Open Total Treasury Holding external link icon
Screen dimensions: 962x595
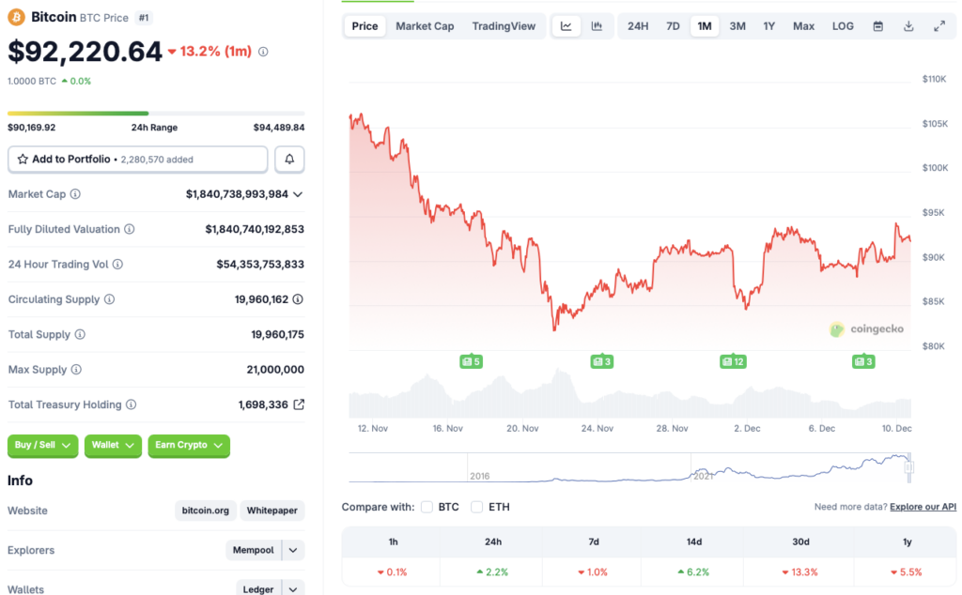[x=299, y=404]
